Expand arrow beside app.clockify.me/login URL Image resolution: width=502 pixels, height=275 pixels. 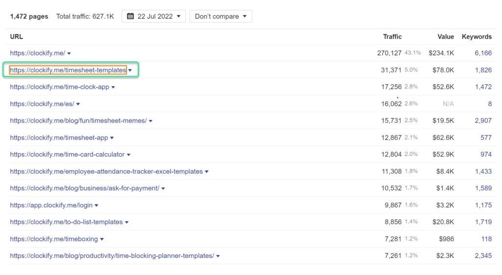tap(97, 206)
